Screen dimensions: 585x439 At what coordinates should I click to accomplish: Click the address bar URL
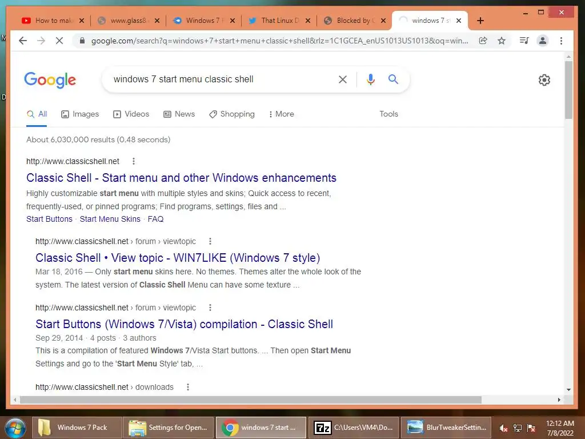pos(279,41)
